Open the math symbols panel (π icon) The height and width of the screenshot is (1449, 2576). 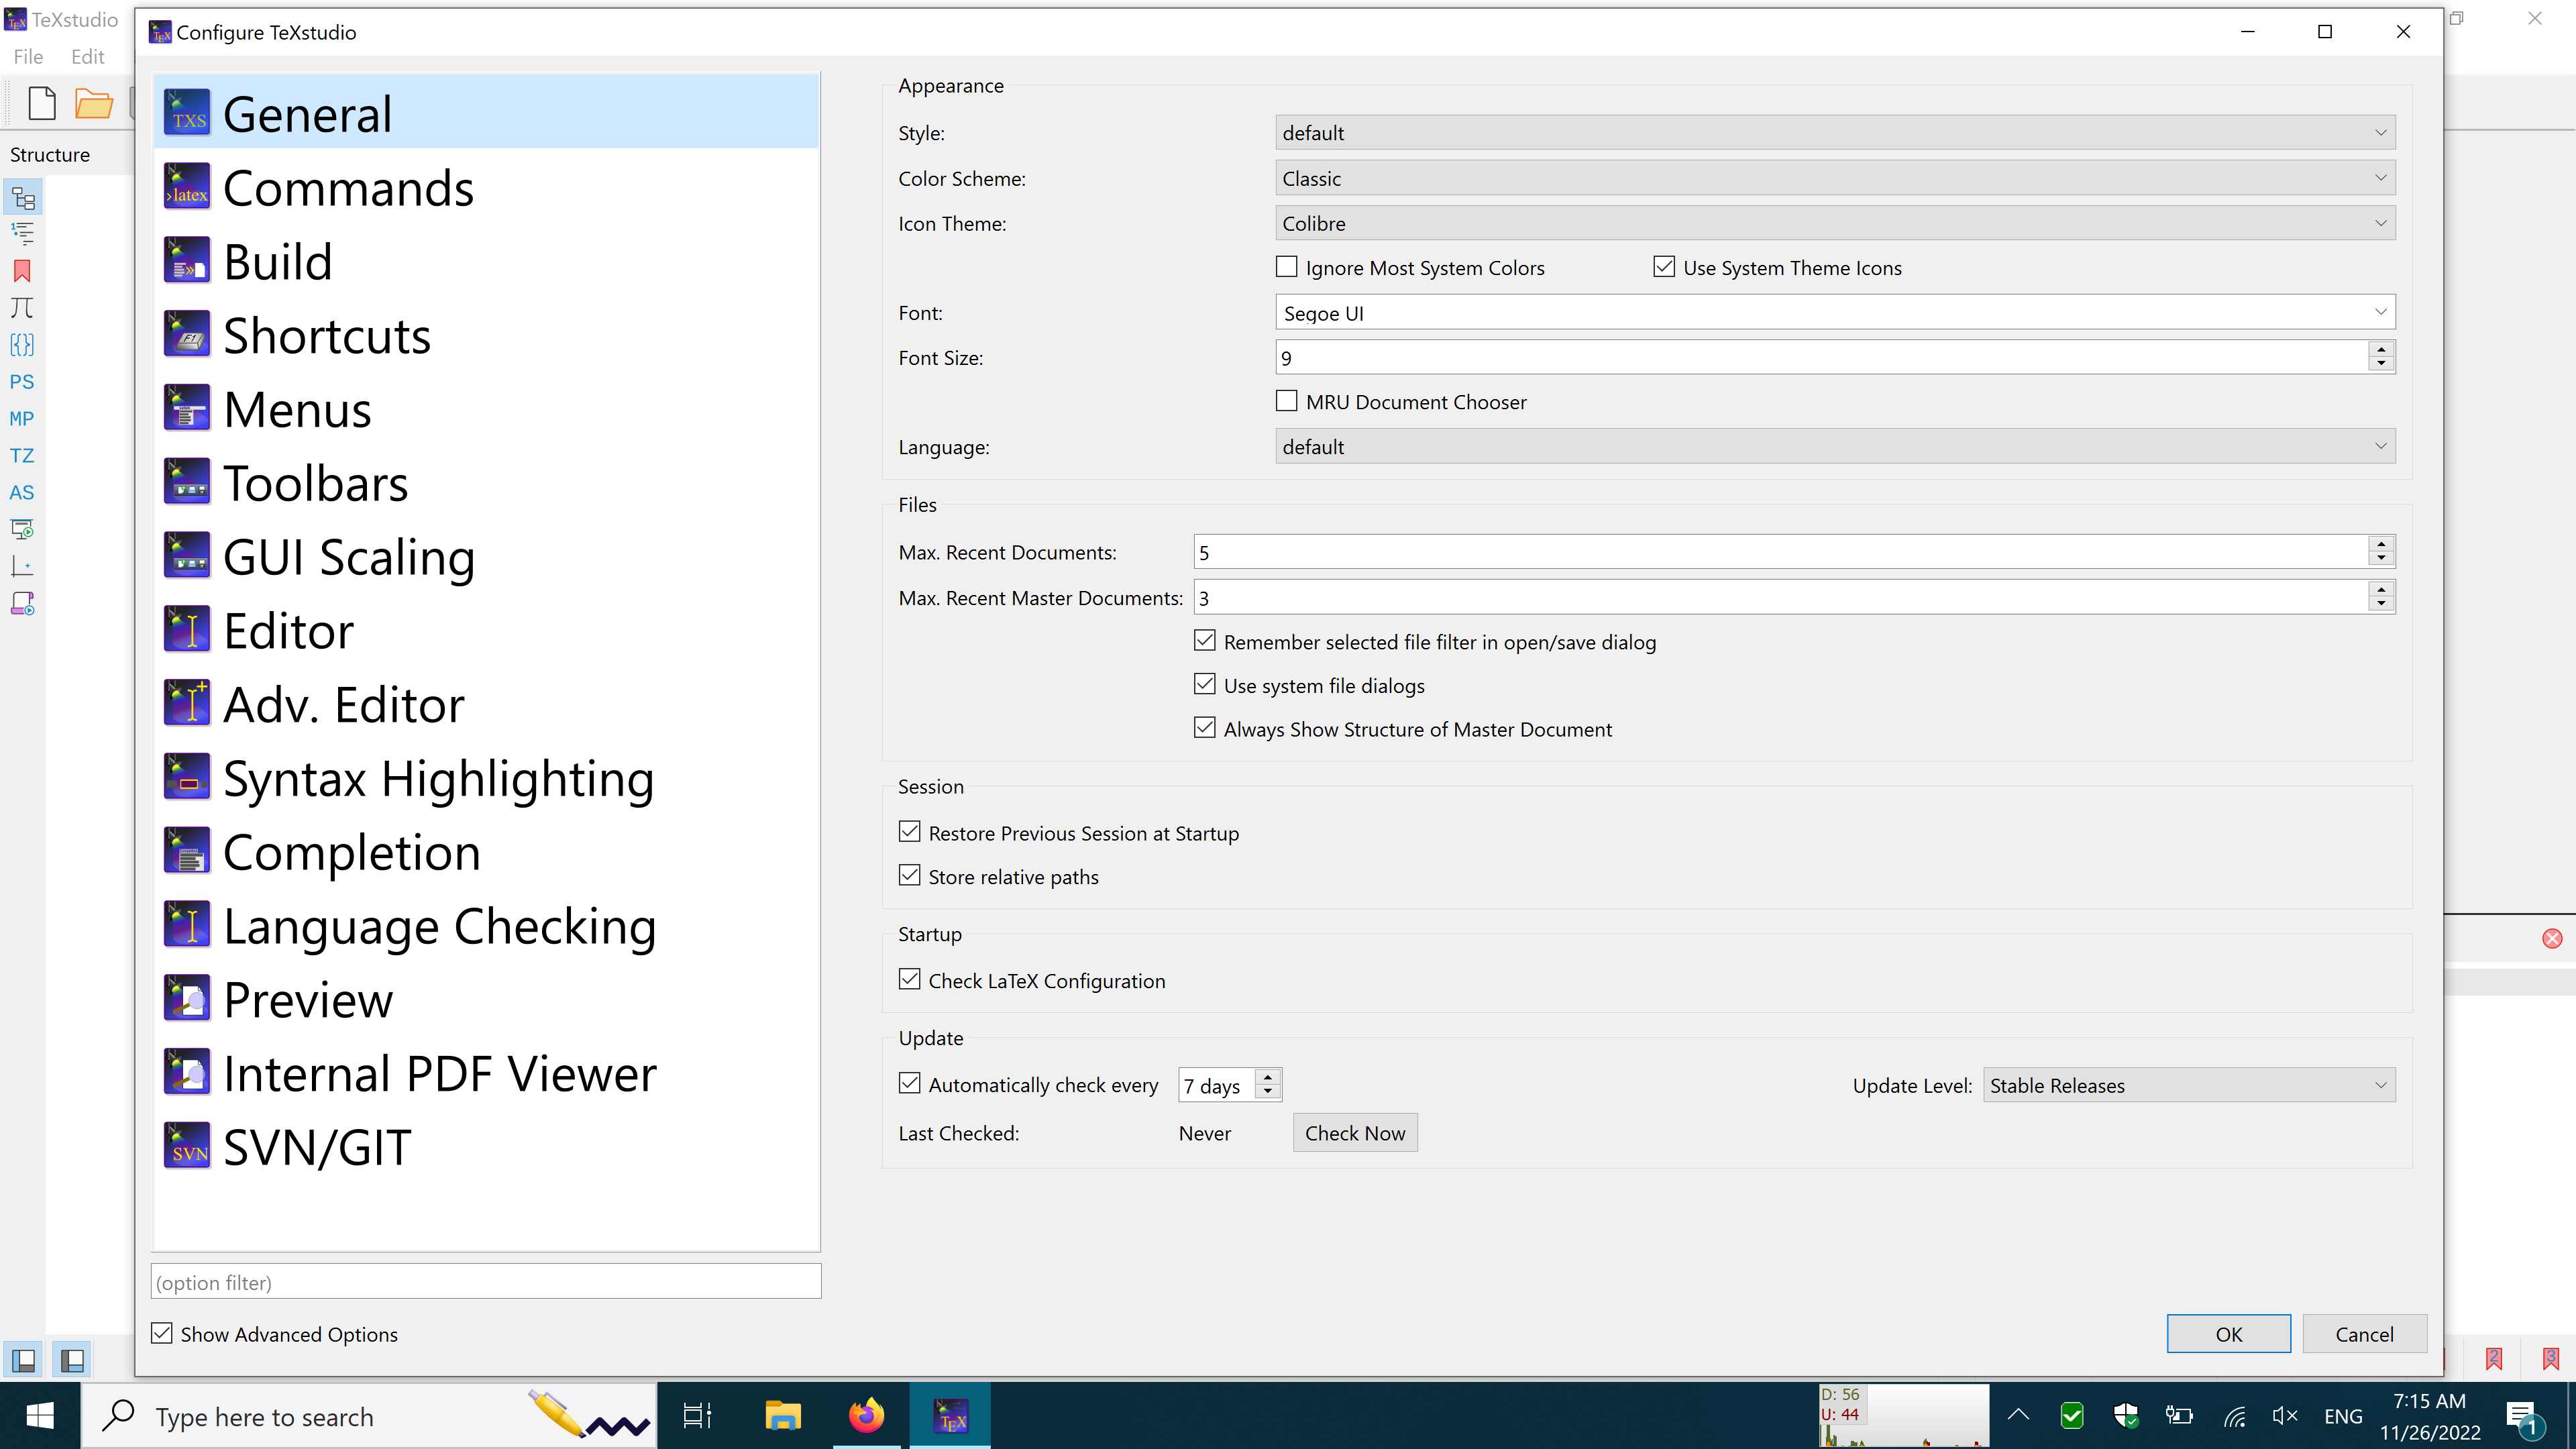click(x=22, y=308)
